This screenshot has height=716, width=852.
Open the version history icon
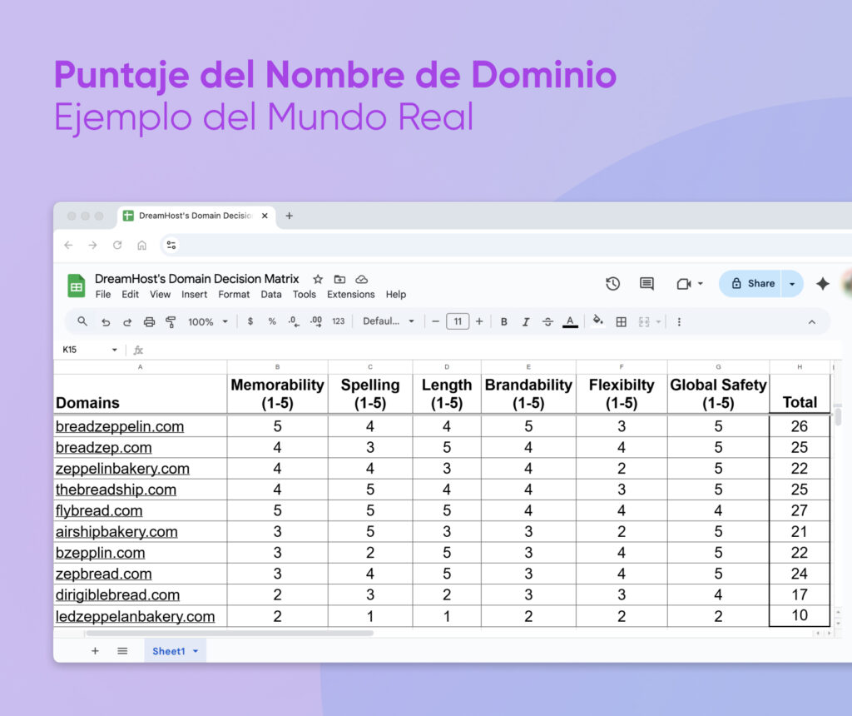click(x=613, y=284)
